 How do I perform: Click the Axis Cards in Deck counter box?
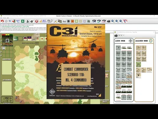coord(37,43)
